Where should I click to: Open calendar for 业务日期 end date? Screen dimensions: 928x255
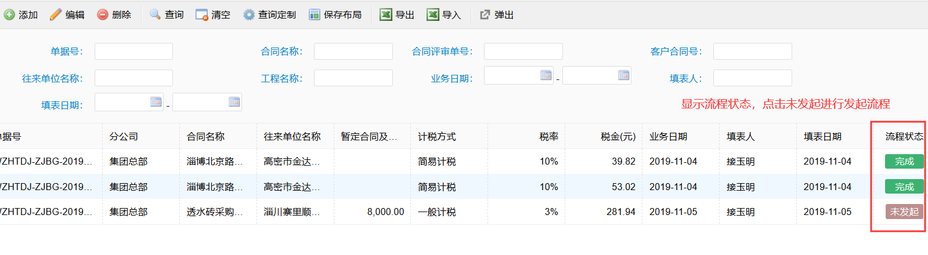(624, 75)
